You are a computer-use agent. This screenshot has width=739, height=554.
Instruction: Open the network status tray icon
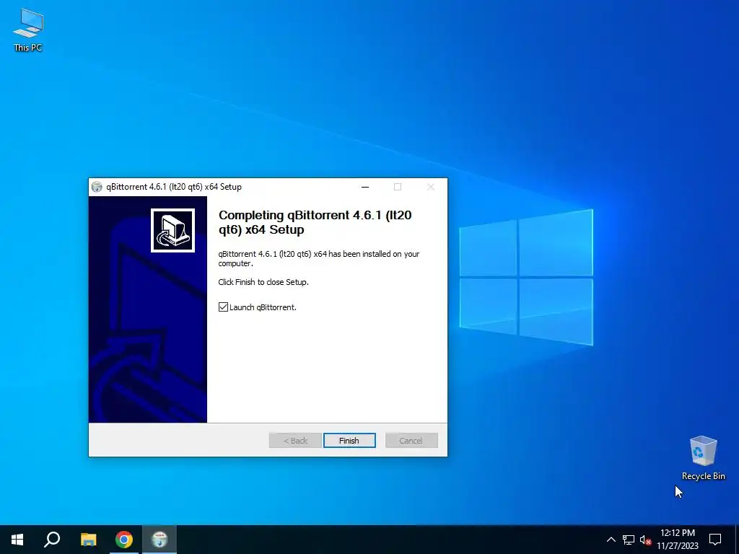click(629, 540)
